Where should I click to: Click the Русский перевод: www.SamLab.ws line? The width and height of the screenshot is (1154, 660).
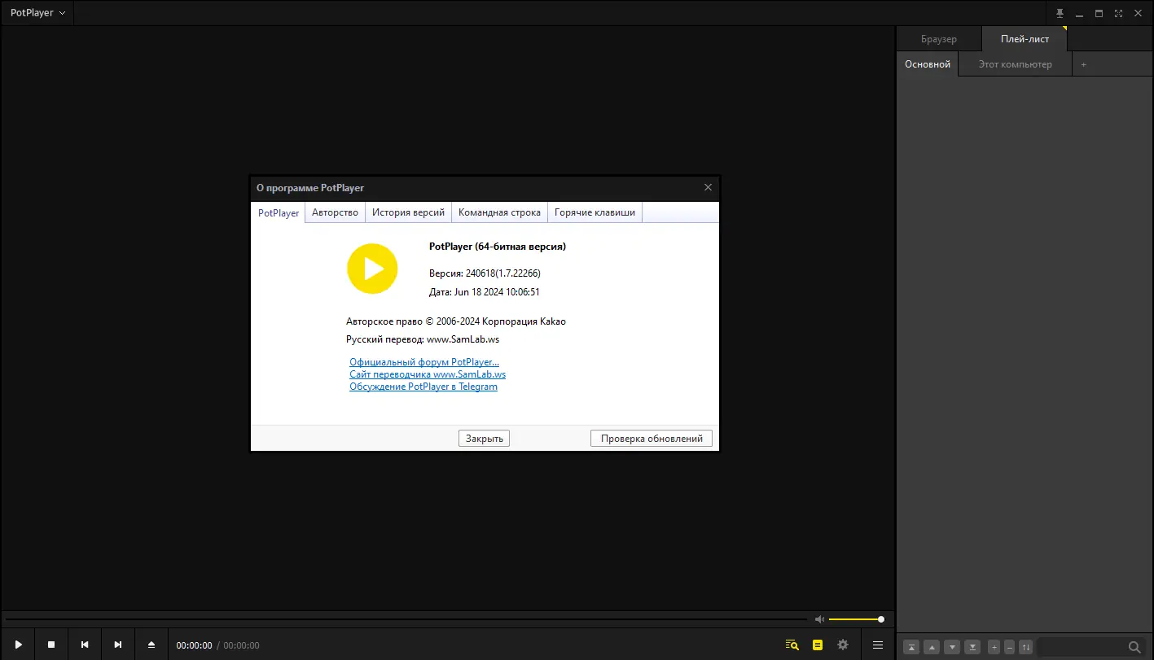coord(423,339)
